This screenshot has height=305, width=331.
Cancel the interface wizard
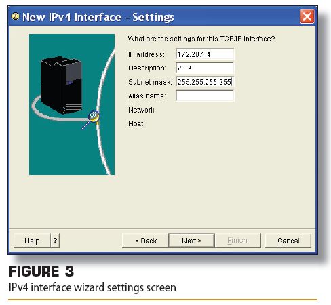288,241
